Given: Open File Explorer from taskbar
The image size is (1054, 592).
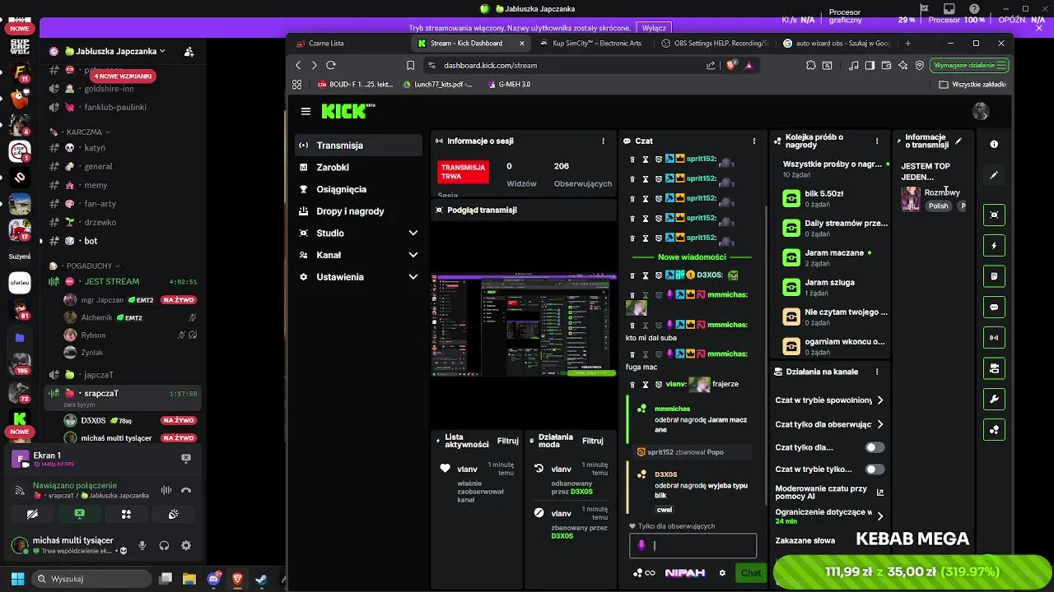Looking at the screenshot, I should tap(189, 579).
